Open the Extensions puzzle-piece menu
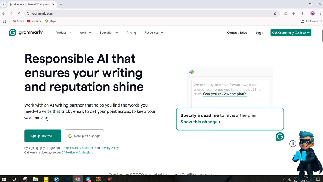This screenshot has height=182, width=323. (x=301, y=13)
